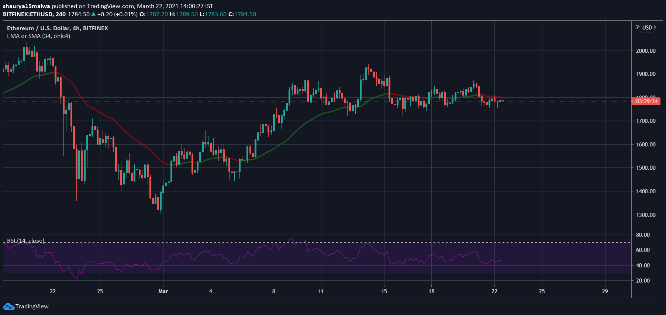Click the 25 date label just before Mar

tap(100, 291)
